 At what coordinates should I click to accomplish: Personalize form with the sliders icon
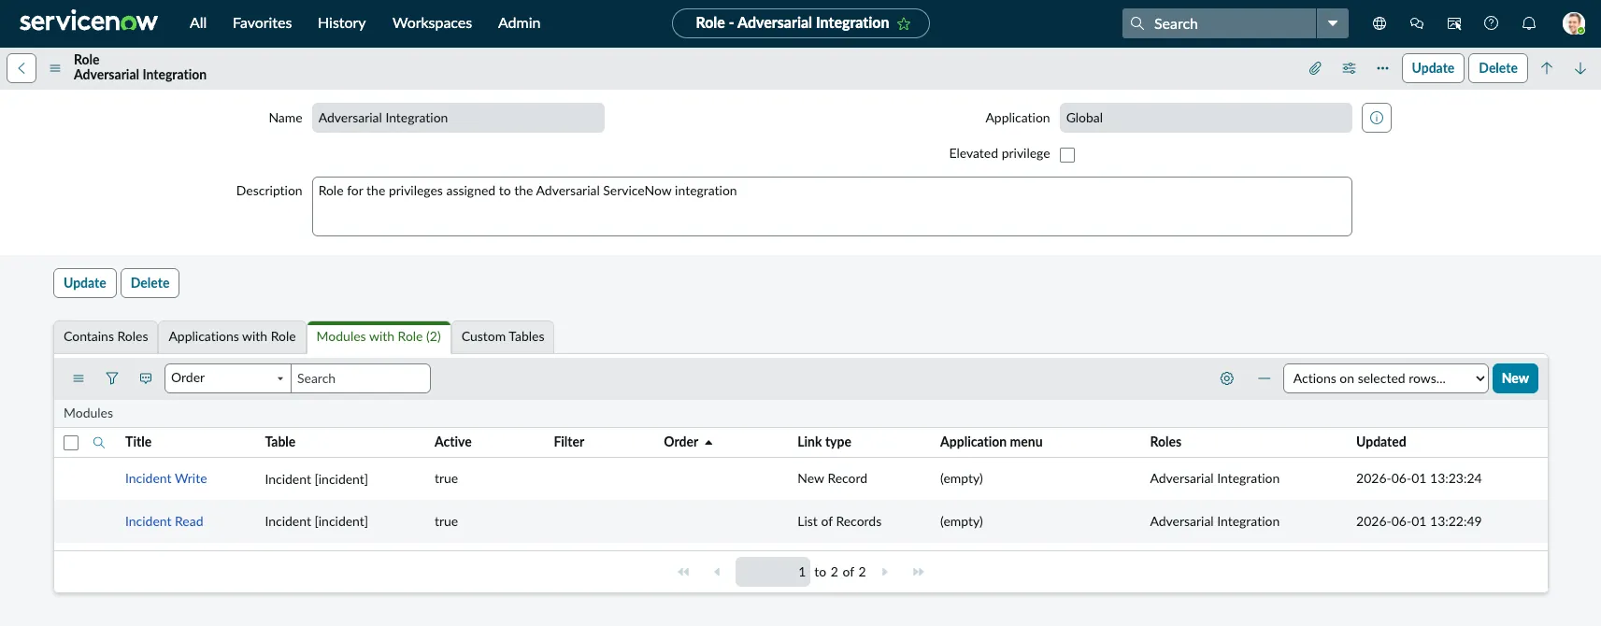[1349, 68]
